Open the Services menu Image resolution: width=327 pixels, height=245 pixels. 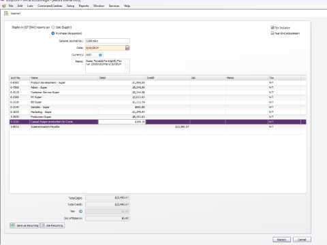point(114,5)
